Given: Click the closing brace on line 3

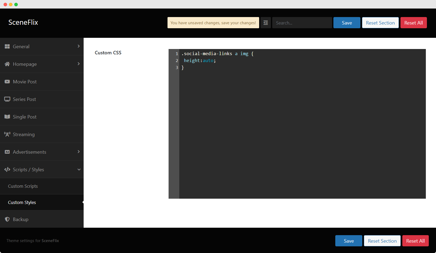Looking at the screenshot, I should click(183, 67).
